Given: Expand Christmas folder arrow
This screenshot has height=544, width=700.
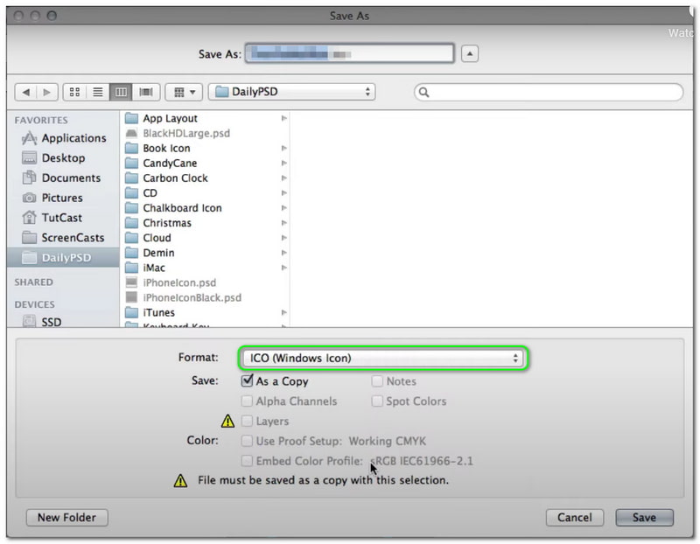Looking at the screenshot, I should [x=283, y=223].
